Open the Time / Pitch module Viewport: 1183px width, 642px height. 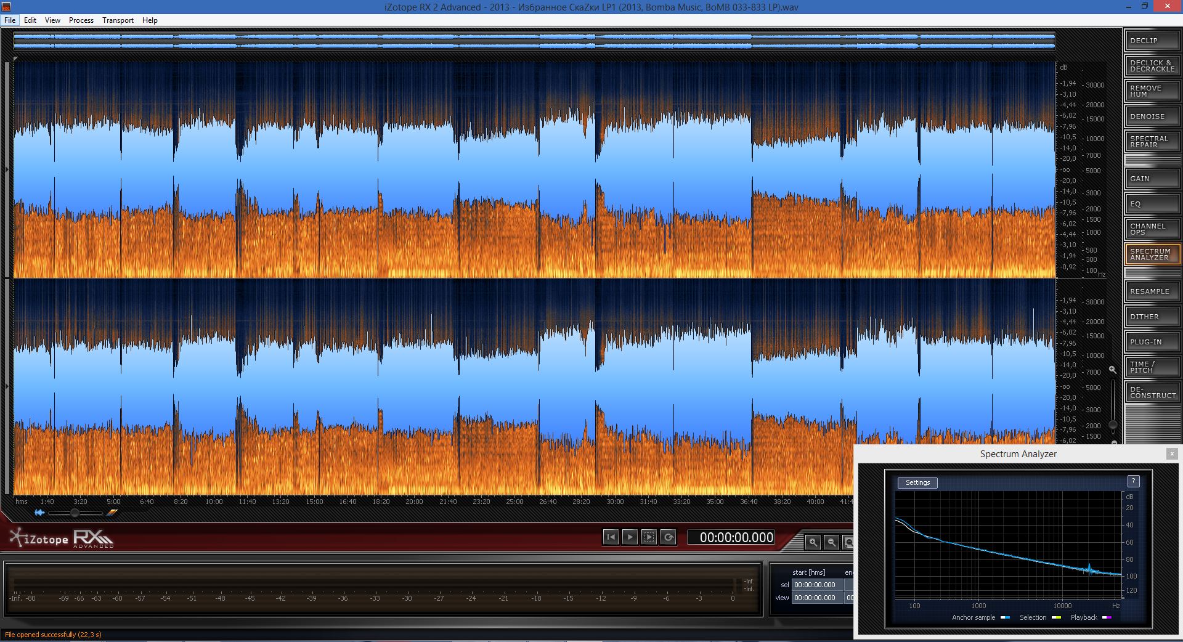tap(1152, 367)
